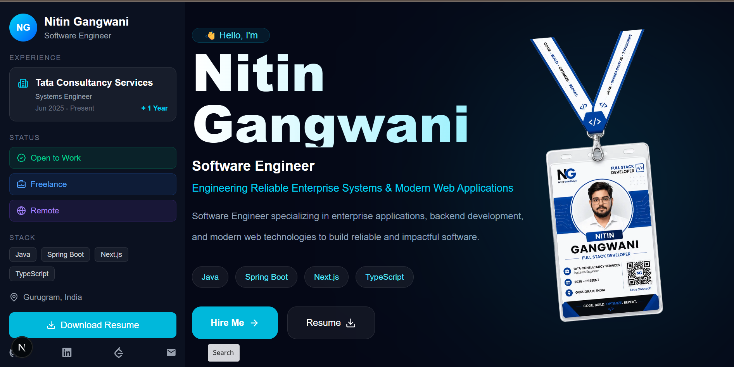Click the download icon inside the Resume button

click(351, 323)
